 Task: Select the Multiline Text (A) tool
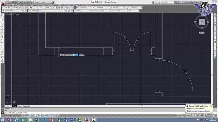2,60
